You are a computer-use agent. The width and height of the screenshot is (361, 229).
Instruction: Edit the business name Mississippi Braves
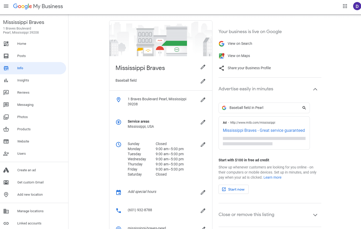point(203,67)
